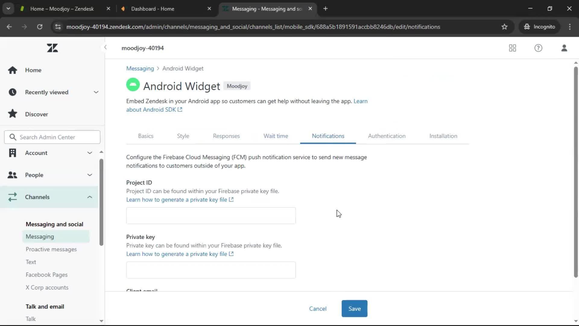
Task: Go back with the browser back arrow
Action: (9, 27)
